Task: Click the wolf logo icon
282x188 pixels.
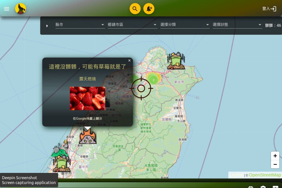Action: click(20, 9)
